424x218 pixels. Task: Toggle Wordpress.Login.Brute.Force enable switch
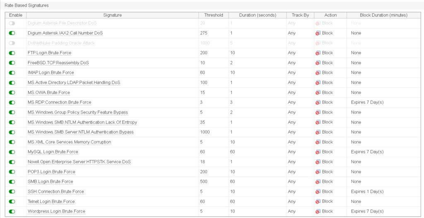pyautogui.click(x=12, y=211)
